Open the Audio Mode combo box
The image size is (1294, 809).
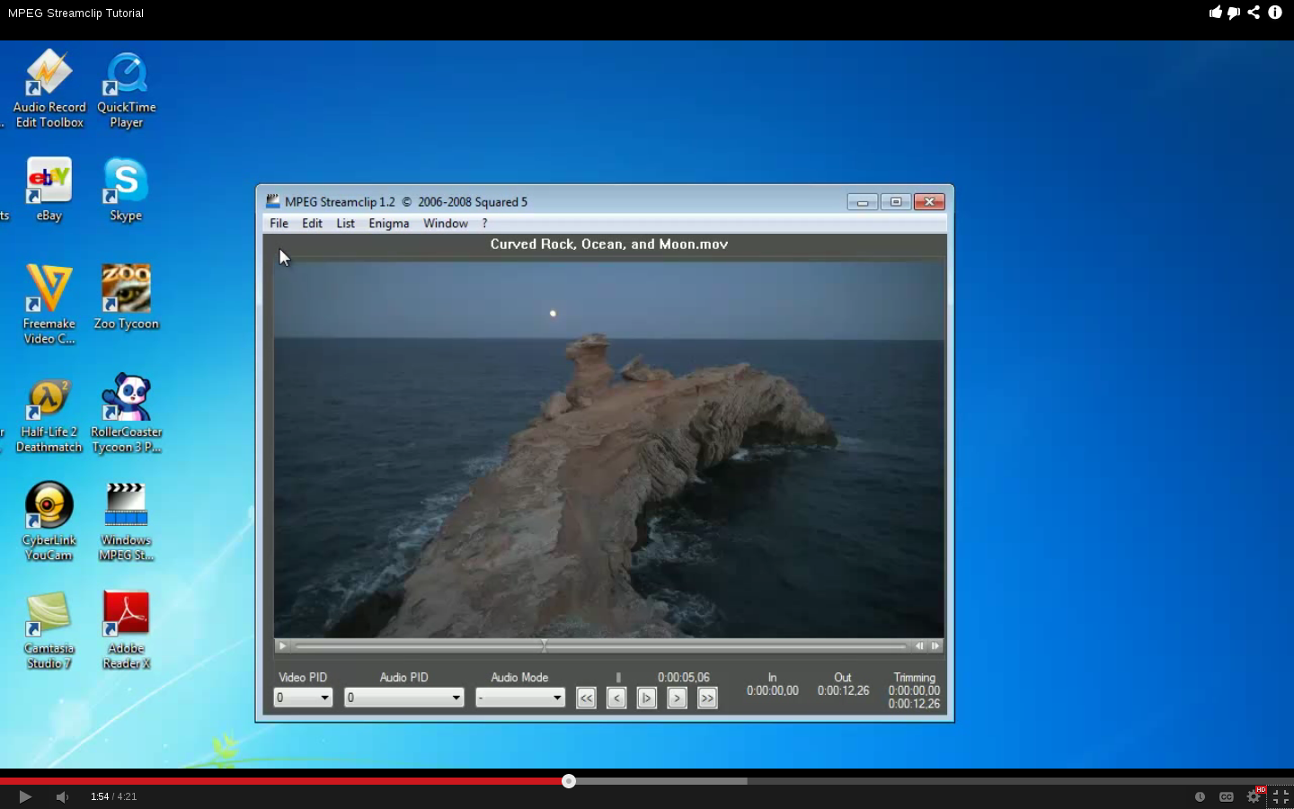(x=519, y=698)
